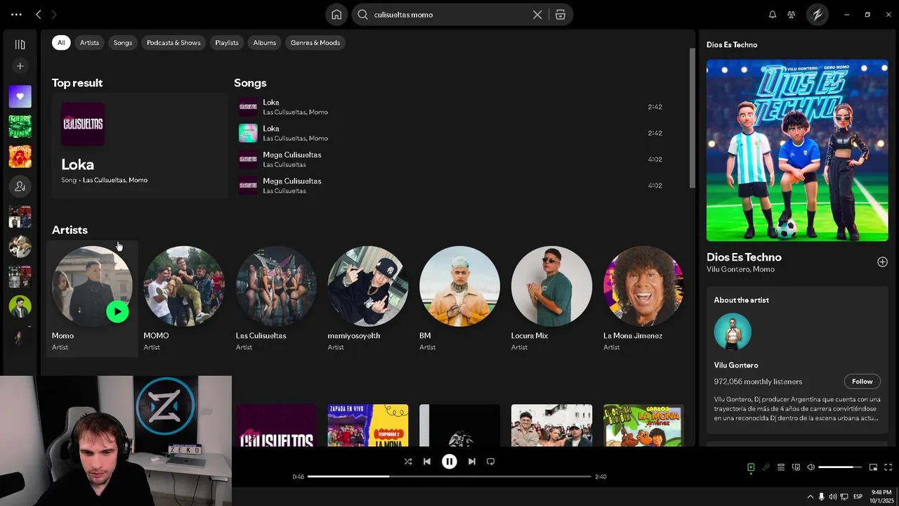Expand Your Library sidebar
This screenshot has height=506, width=899.
20,44
